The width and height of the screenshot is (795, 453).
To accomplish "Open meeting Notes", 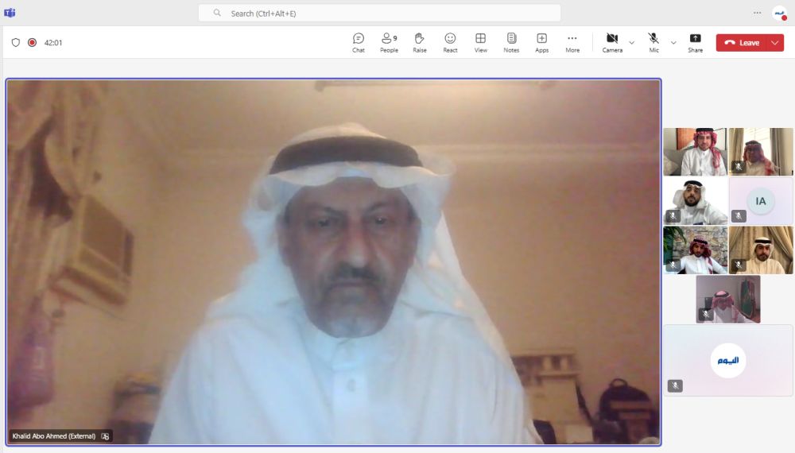I will (x=511, y=43).
